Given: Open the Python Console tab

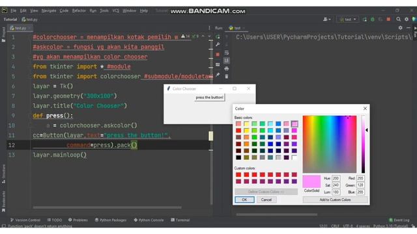Looking at the screenshot, I should [x=149, y=220].
